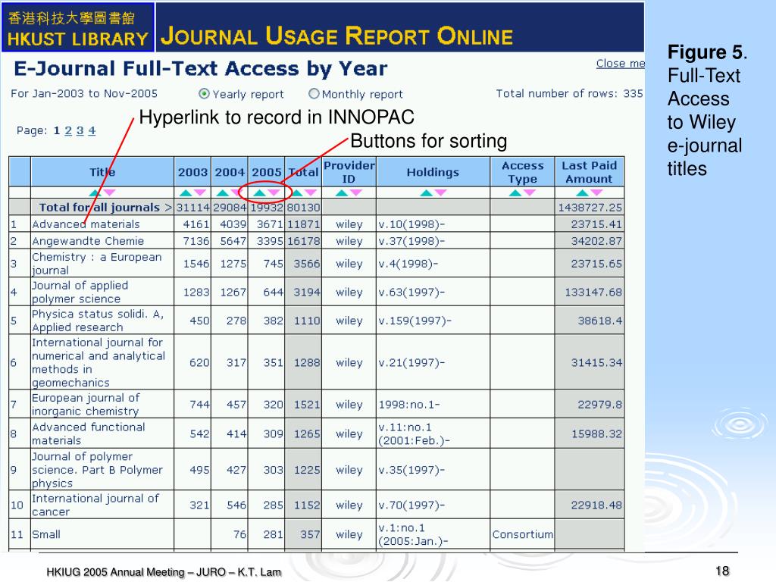776x582 pixels.
Task: Select the Yearly report radio button
Action: 204,93
